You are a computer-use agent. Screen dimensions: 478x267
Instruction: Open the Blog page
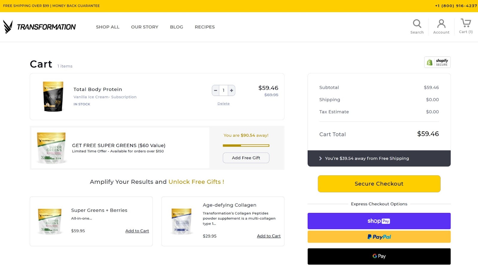(x=177, y=27)
